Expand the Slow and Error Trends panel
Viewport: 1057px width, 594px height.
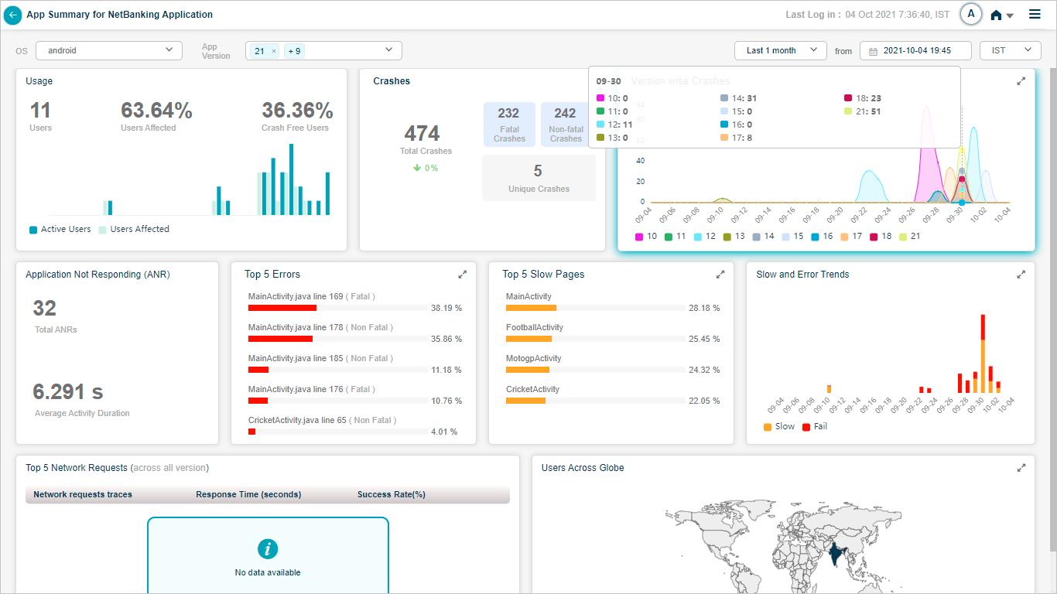(x=1021, y=274)
